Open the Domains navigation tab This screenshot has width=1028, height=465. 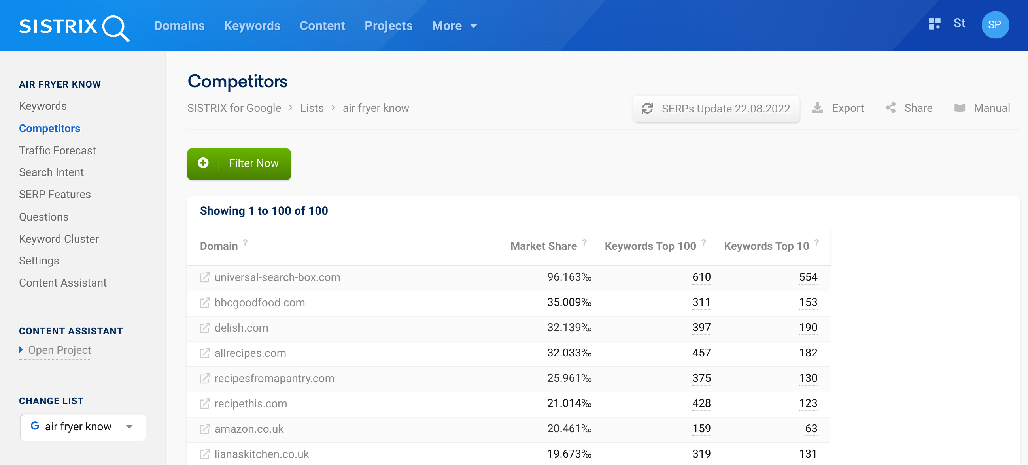point(179,26)
